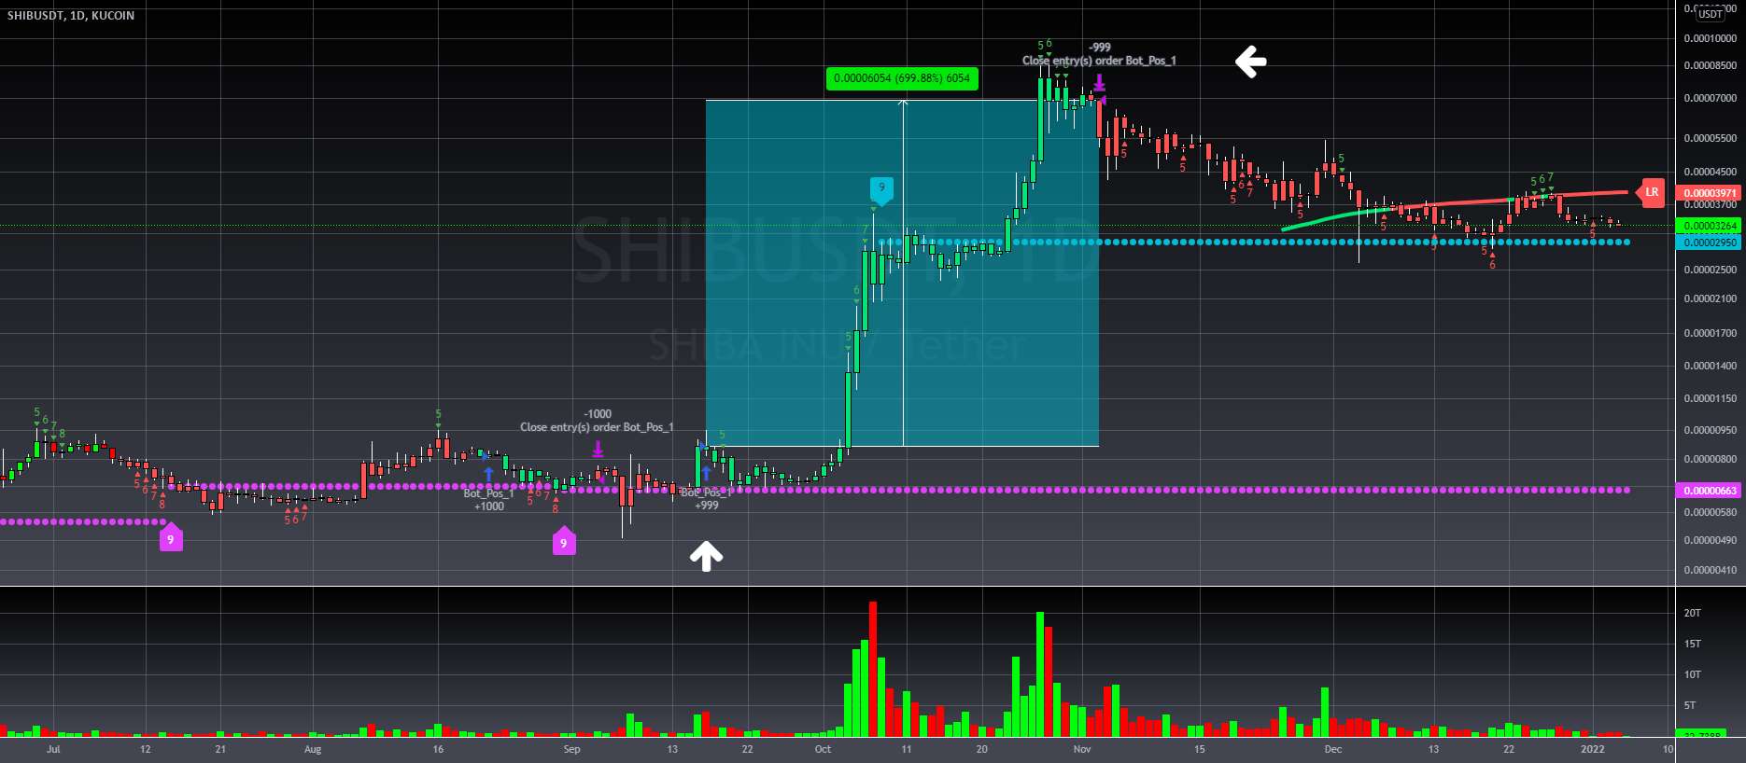Image resolution: width=1746 pixels, height=763 pixels.
Task: Click the 0.00001400 price axis tick
Action: pyautogui.click(x=1711, y=366)
